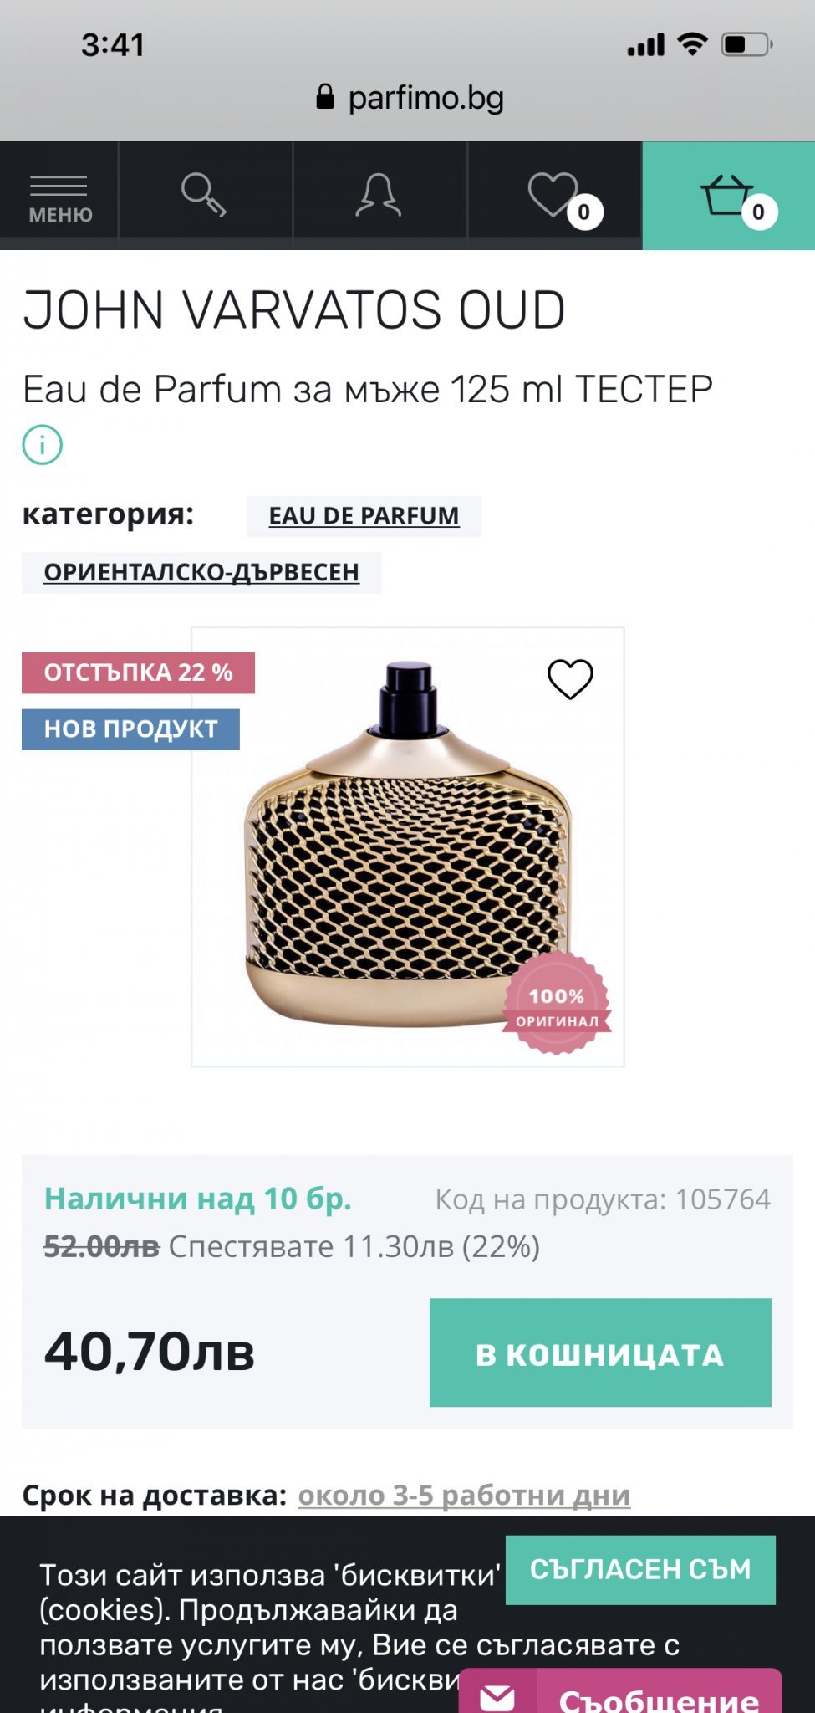Open the около 3-5 работни дни link
This screenshot has height=1713, width=815.
coord(464,1495)
